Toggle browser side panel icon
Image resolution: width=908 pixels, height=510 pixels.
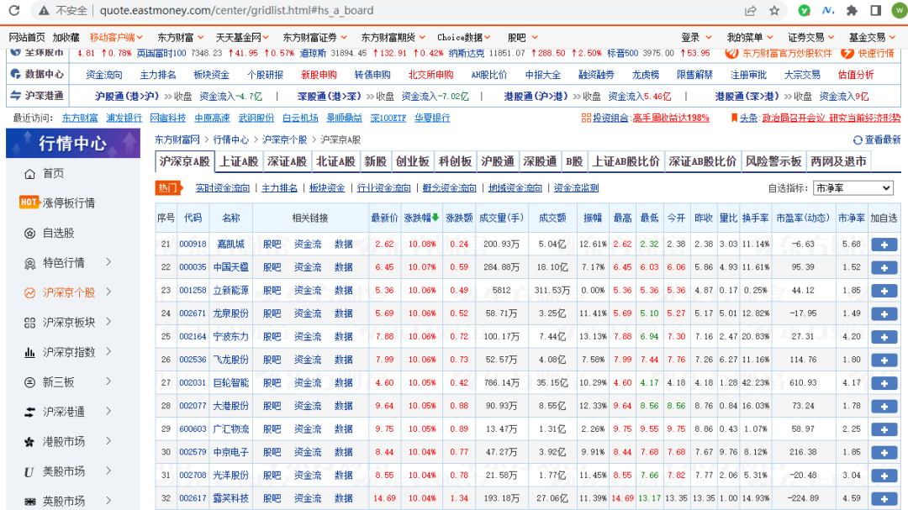coord(875,10)
